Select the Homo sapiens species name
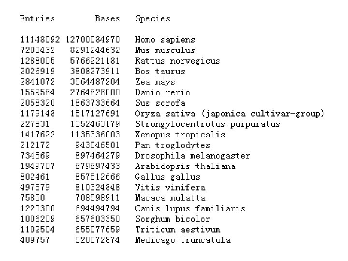This screenshot has height=261, width=348. 165,40
